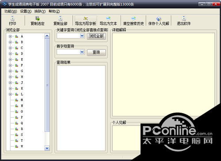
Task: Expand the L node in tree
Action: click(10, 94)
